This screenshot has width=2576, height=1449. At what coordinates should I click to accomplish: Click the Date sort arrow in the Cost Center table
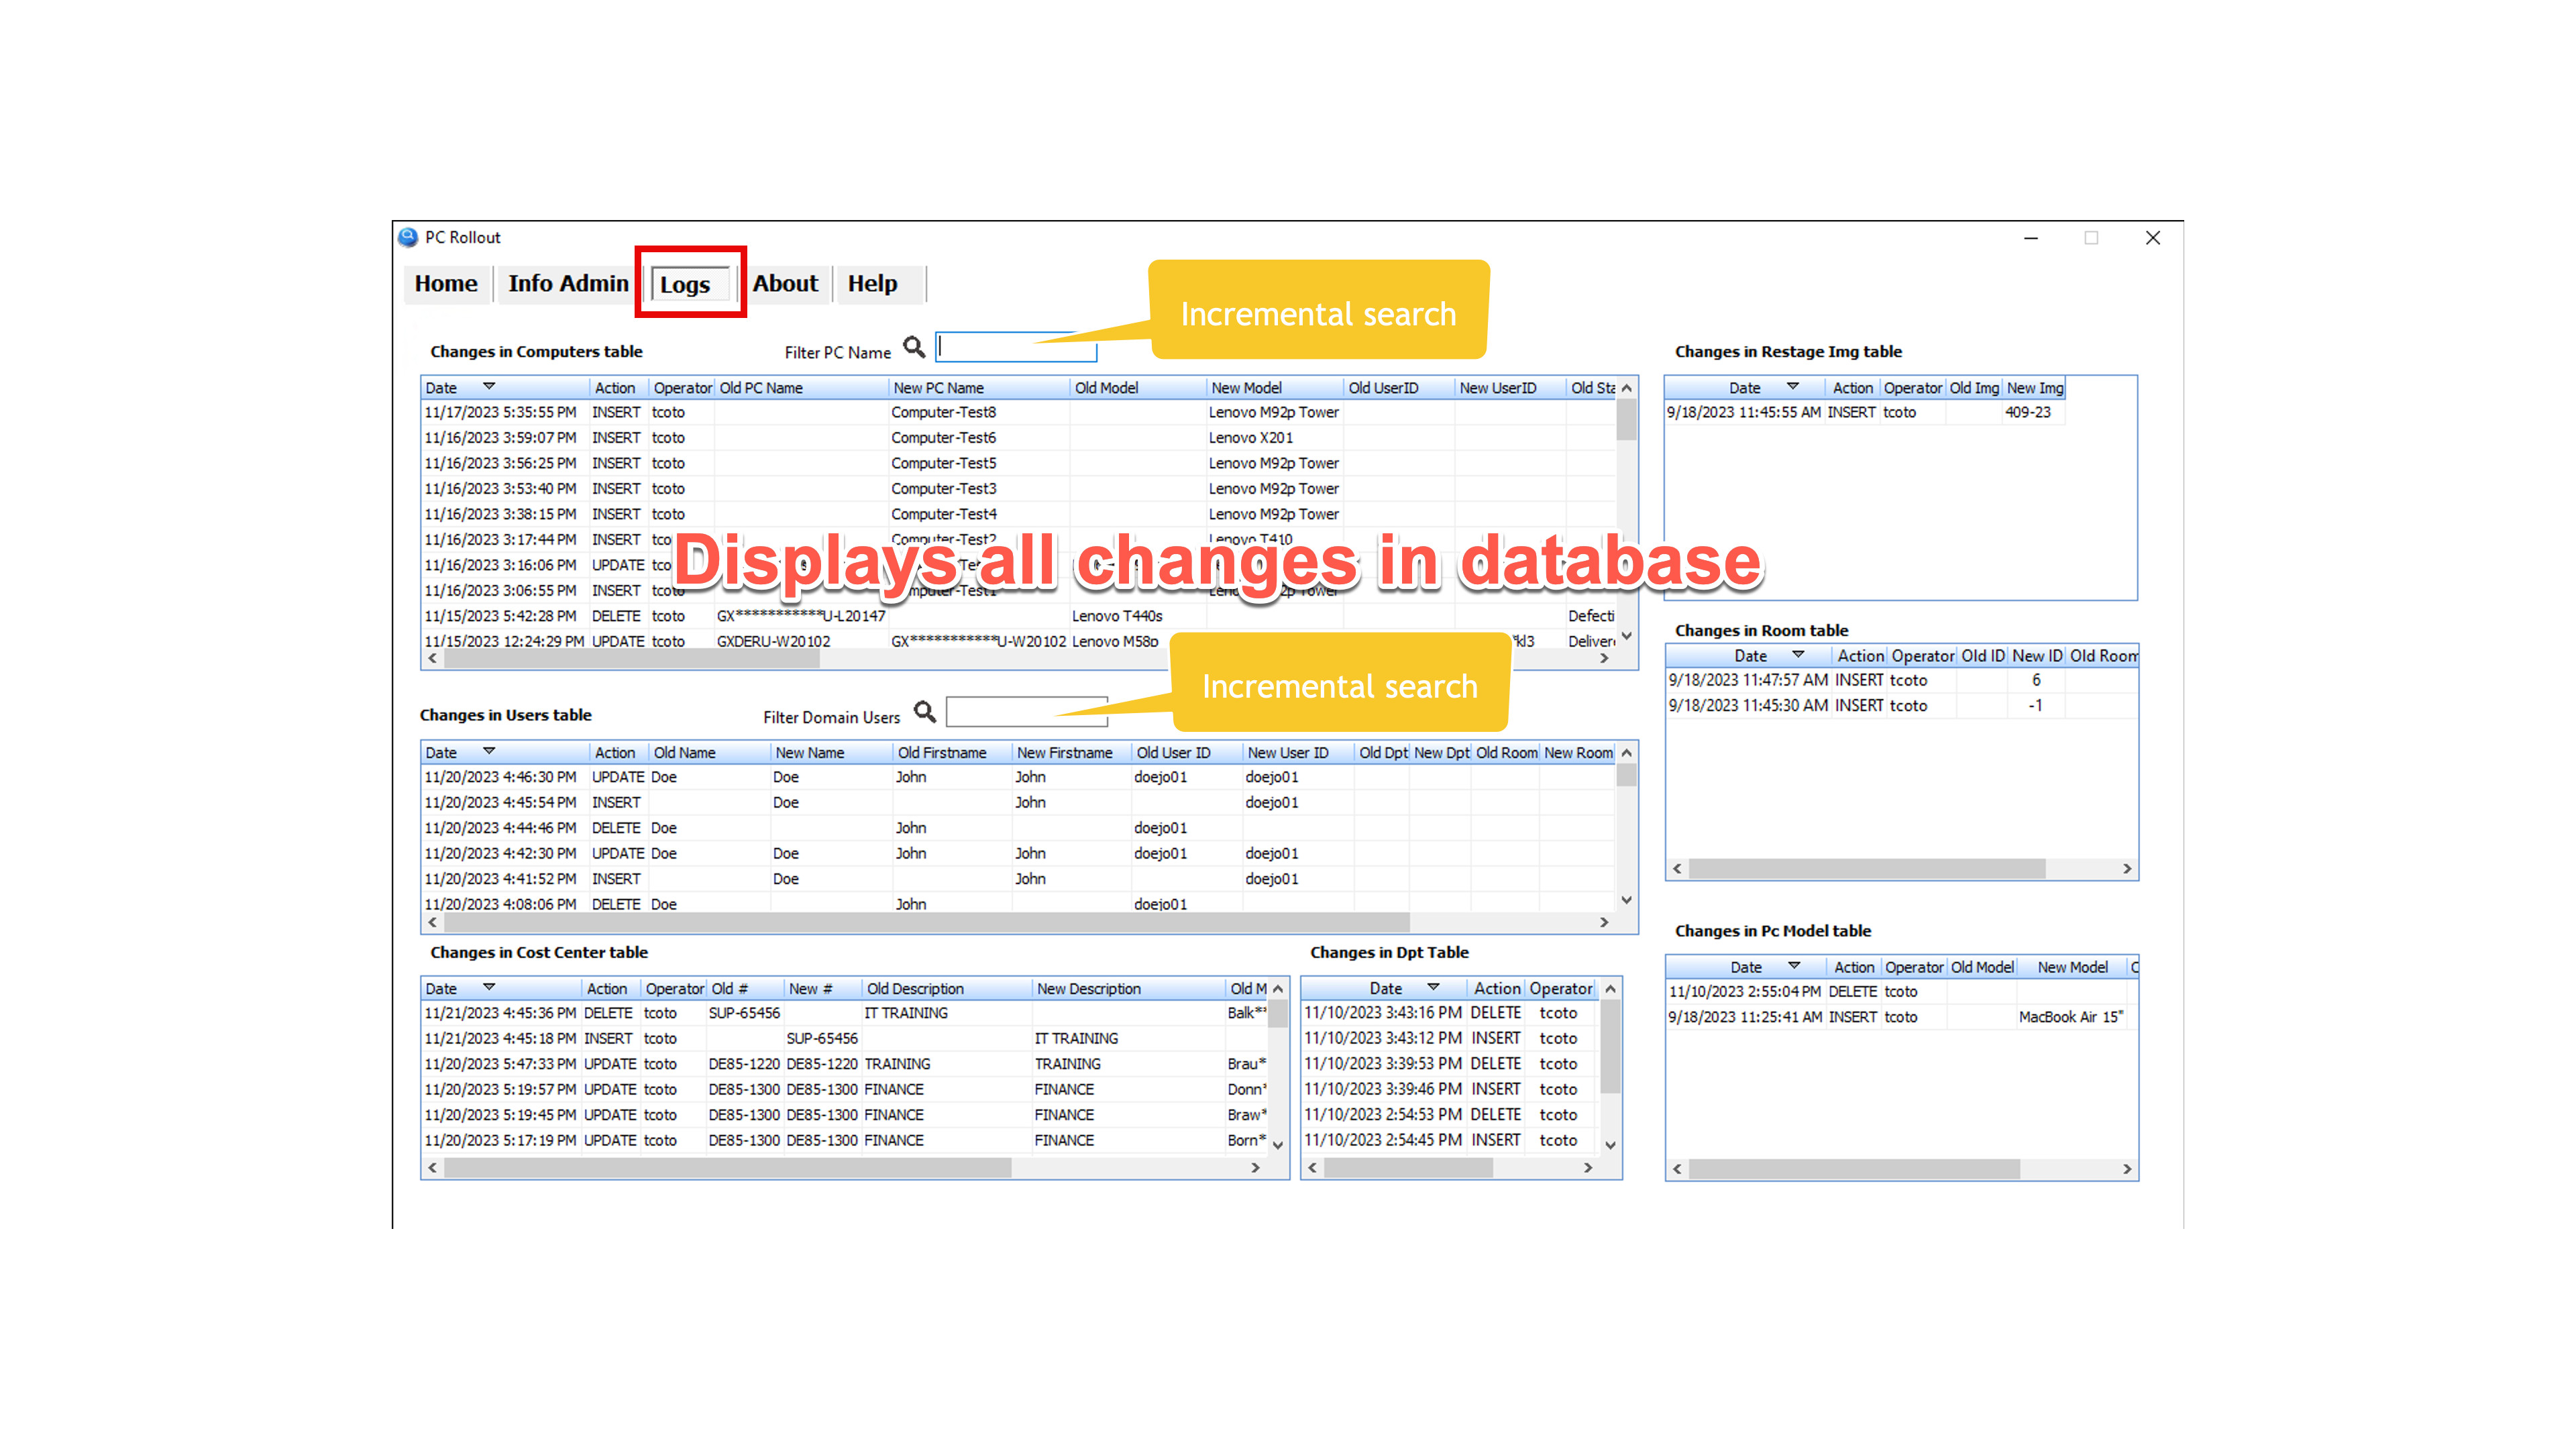(x=489, y=987)
